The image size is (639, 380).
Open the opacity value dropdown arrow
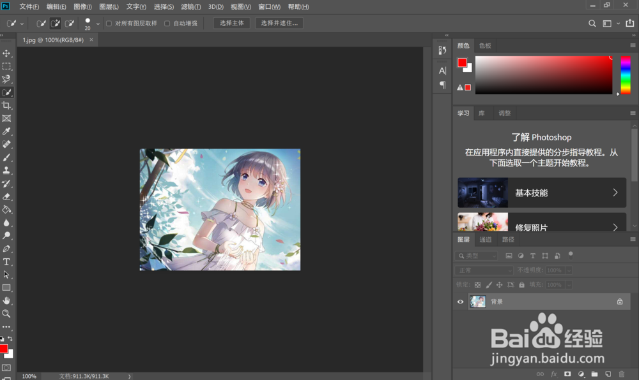pos(569,270)
